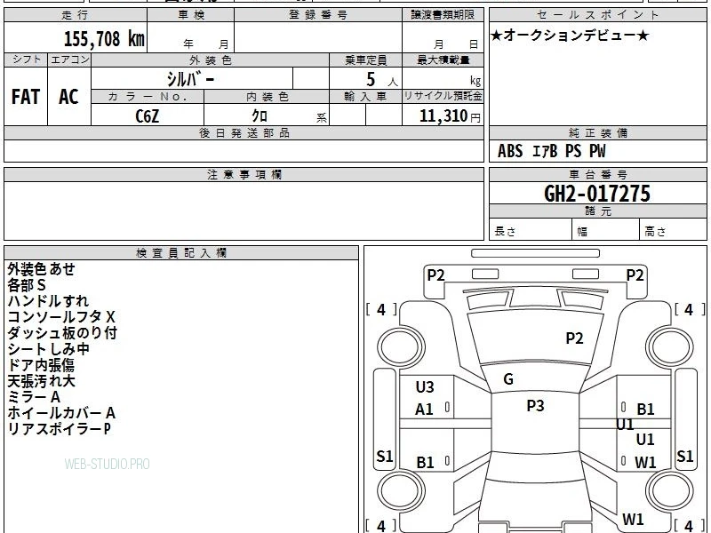Click inspector note ドア内張傷
The image size is (711, 533).
tap(41, 365)
